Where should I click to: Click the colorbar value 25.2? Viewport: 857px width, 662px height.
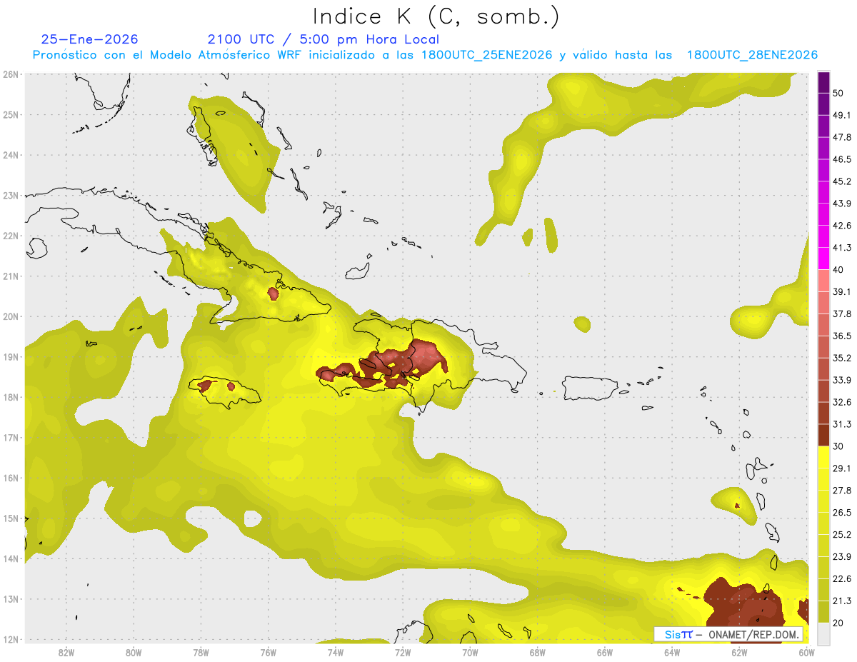coord(842,535)
